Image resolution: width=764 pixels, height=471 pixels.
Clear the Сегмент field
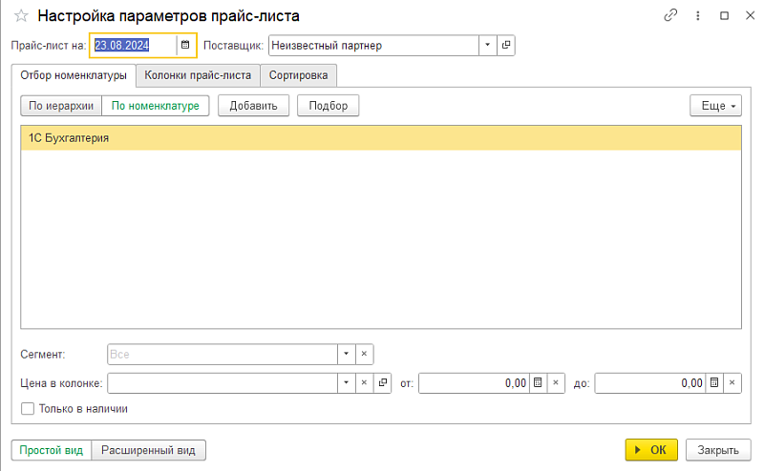click(x=364, y=354)
